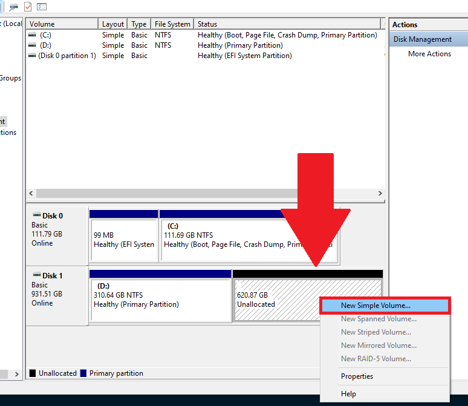Open More Actions in the Actions pane
Image resolution: width=468 pixels, height=406 pixels.
(x=429, y=54)
